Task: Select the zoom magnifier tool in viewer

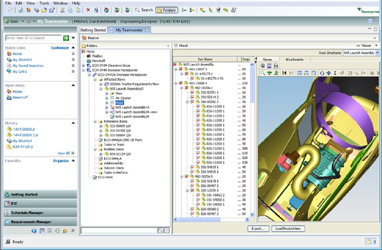Action: point(263,73)
